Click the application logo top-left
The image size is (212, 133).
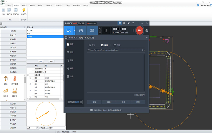point(2,3)
